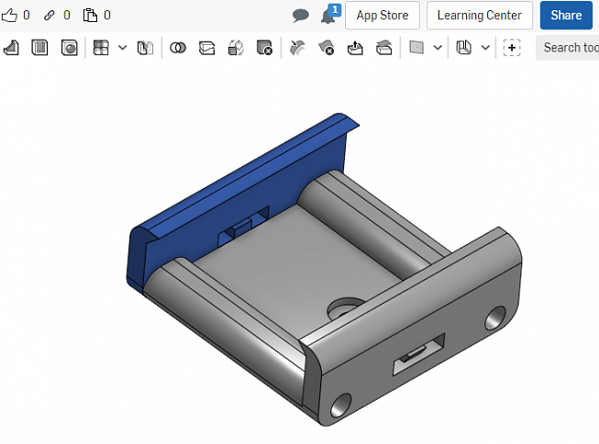The width and height of the screenshot is (599, 444).
Task: Select the Hole tool
Action: click(x=70, y=48)
